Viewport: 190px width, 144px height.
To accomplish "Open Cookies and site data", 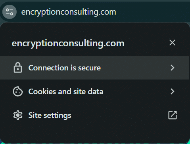I will (94, 91).
